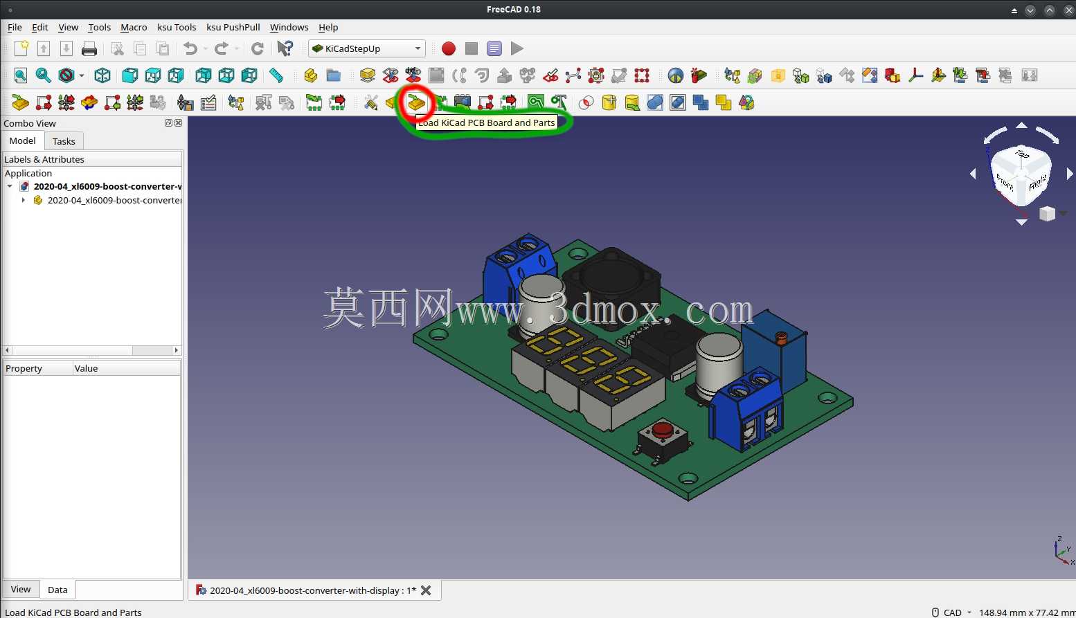The width and height of the screenshot is (1076, 618).
Task: Click the Print icon in the toolbar
Action: point(89,48)
